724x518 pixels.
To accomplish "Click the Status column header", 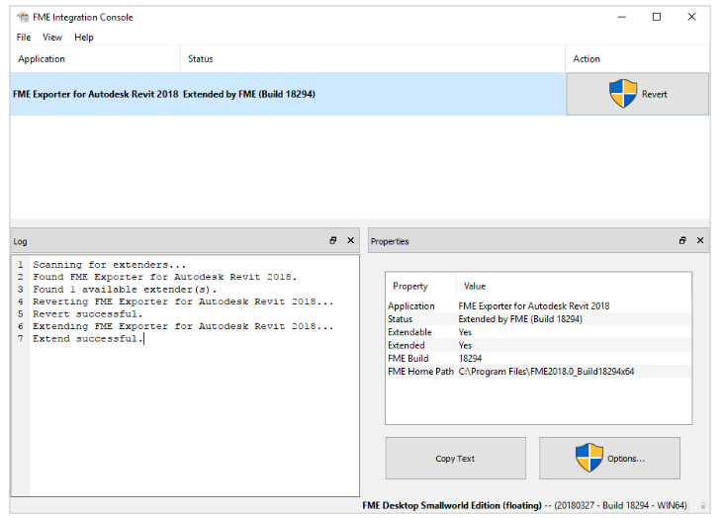I will pyautogui.click(x=372, y=59).
